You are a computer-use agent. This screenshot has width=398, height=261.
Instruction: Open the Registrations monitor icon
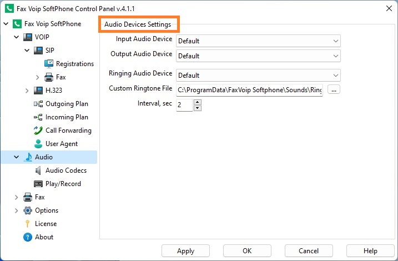(49, 64)
